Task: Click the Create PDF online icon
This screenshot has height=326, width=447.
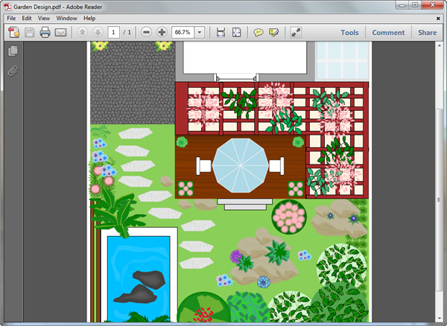Action: 13,33
